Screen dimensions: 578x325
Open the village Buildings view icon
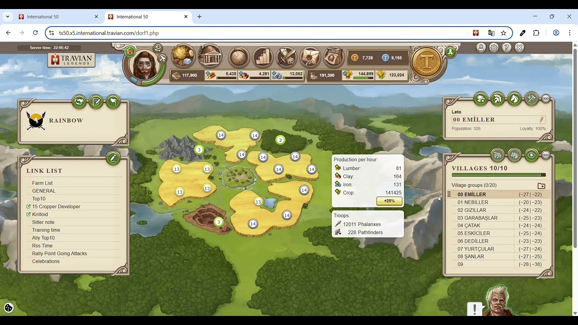pos(210,56)
